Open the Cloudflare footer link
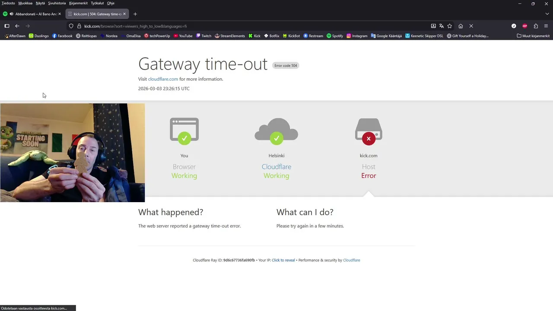 coord(351,260)
